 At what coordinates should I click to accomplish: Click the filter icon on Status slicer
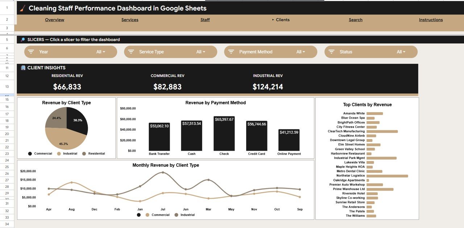click(331, 52)
